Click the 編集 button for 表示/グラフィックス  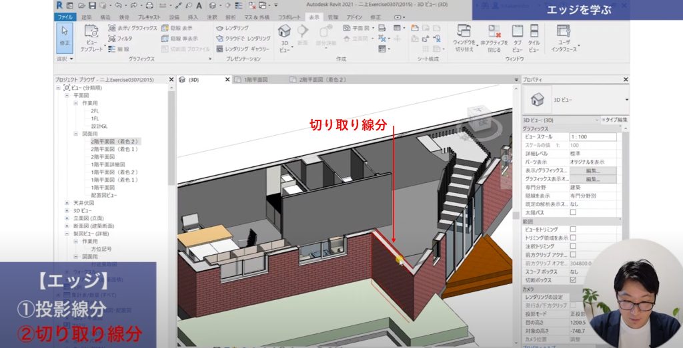[592, 170]
